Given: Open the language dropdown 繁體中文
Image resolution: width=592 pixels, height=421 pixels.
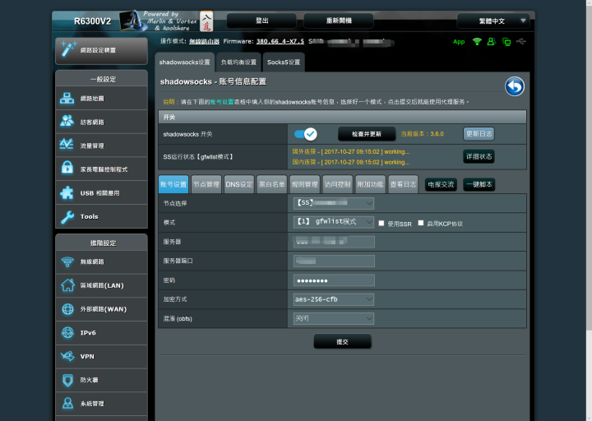Looking at the screenshot, I should pyautogui.click(x=493, y=21).
